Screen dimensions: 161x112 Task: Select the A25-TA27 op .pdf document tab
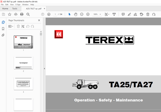point(34,9)
